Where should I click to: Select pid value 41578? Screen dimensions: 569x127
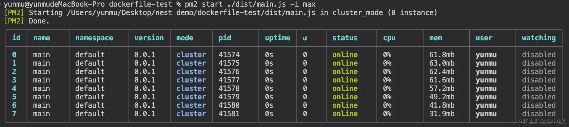(229, 88)
